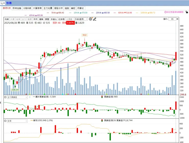
Task: Close the 主力買賣超 indicator panel
Action: [x=5, y=97]
